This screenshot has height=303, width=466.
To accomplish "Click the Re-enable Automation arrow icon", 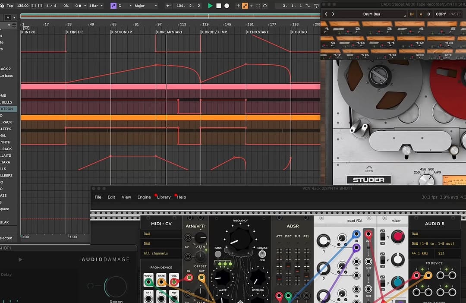I will [252, 6].
